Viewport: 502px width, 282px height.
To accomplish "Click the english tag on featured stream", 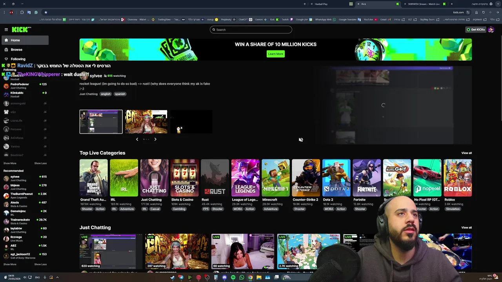I will click(106, 94).
